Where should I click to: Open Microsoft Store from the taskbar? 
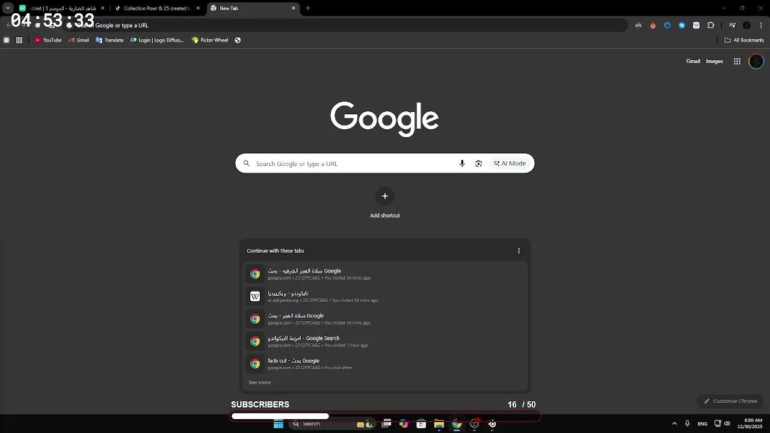422,424
